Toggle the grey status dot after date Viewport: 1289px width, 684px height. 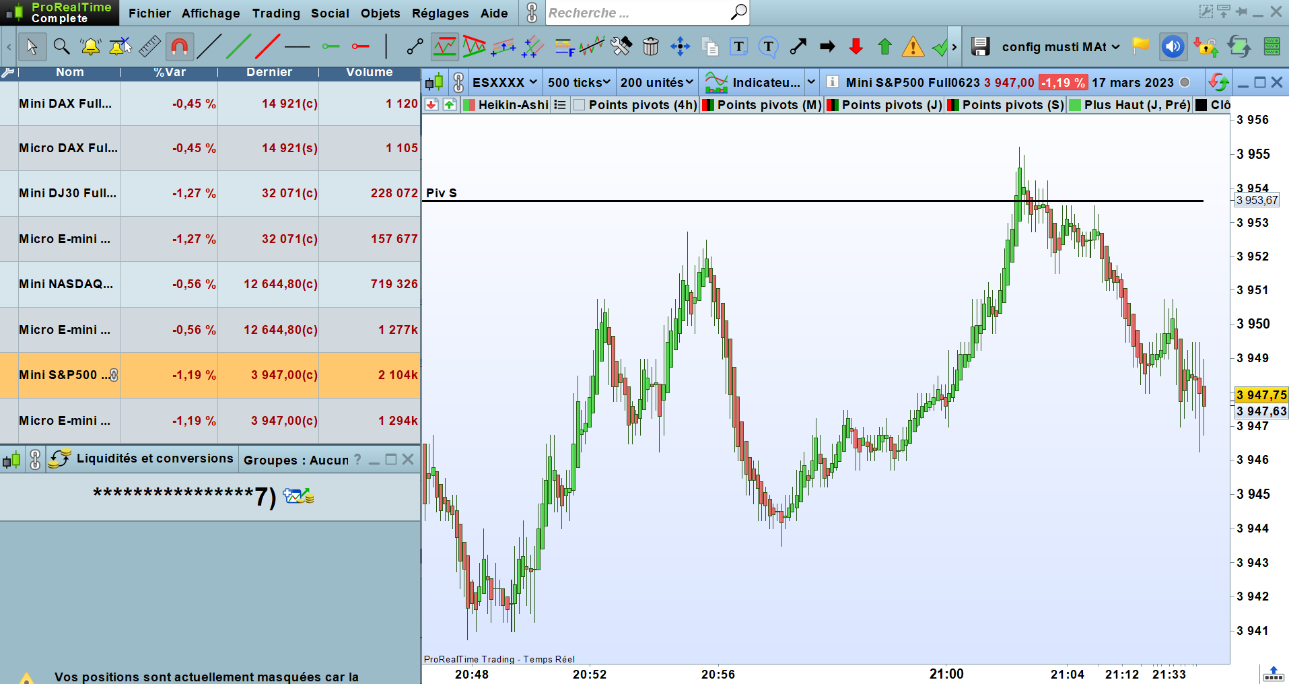tap(1185, 82)
